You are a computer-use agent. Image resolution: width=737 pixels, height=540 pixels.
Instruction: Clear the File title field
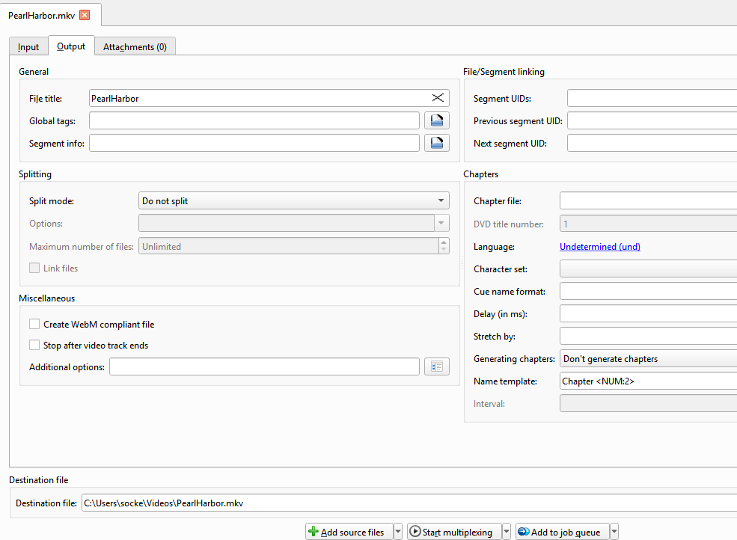(438, 98)
